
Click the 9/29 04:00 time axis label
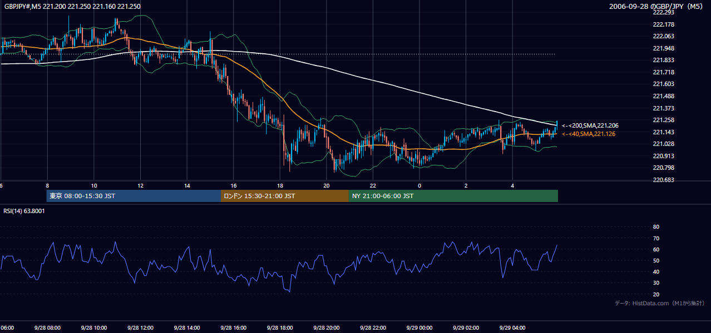[x=512, y=327]
